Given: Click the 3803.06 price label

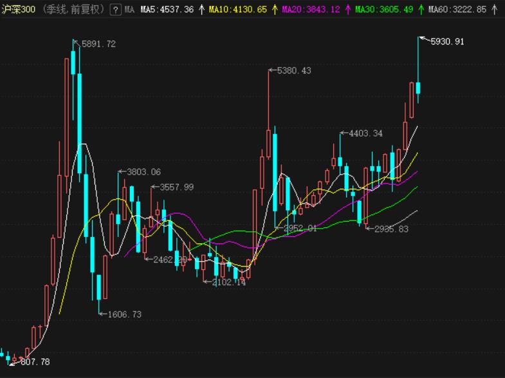Looking at the screenshot, I should 143,172.
